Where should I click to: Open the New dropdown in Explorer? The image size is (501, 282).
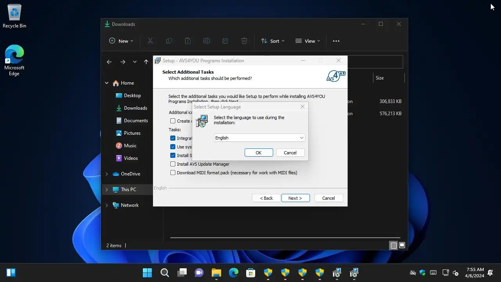click(121, 41)
